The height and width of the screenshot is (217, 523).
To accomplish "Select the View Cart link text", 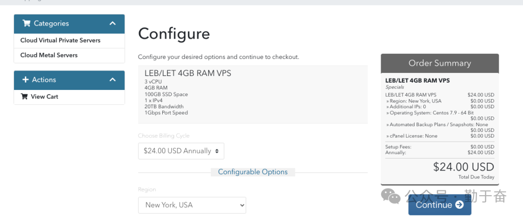I will (45, 97).
